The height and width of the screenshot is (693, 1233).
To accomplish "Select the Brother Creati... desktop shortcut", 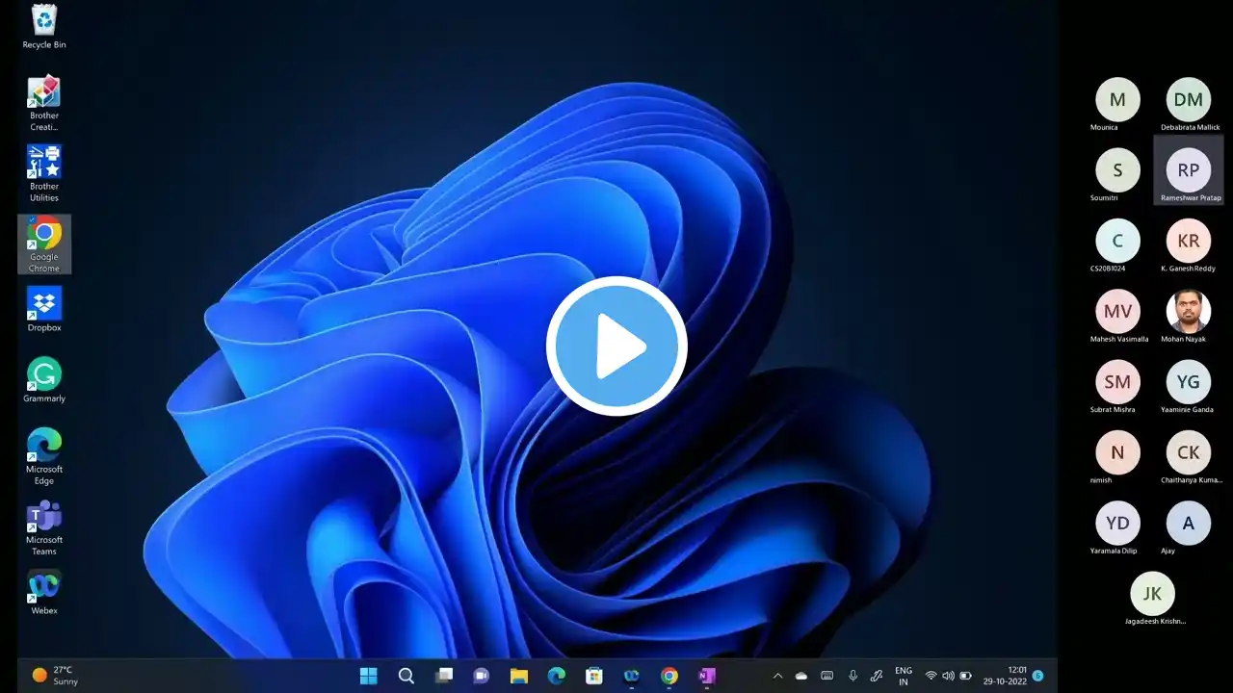I will [44, 104].
